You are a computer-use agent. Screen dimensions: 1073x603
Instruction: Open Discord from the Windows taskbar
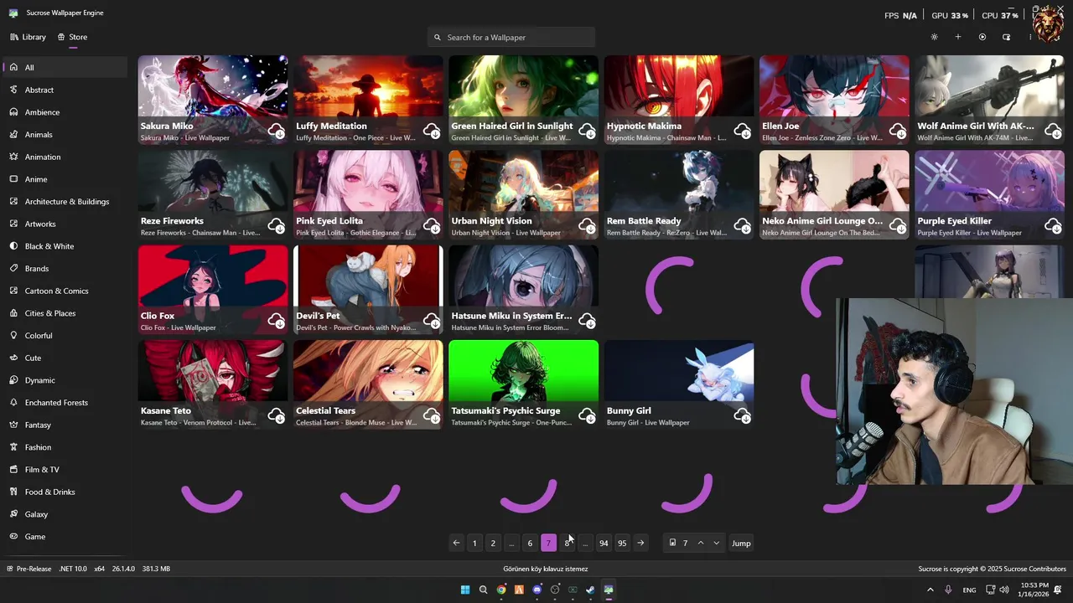click(536, 590)
